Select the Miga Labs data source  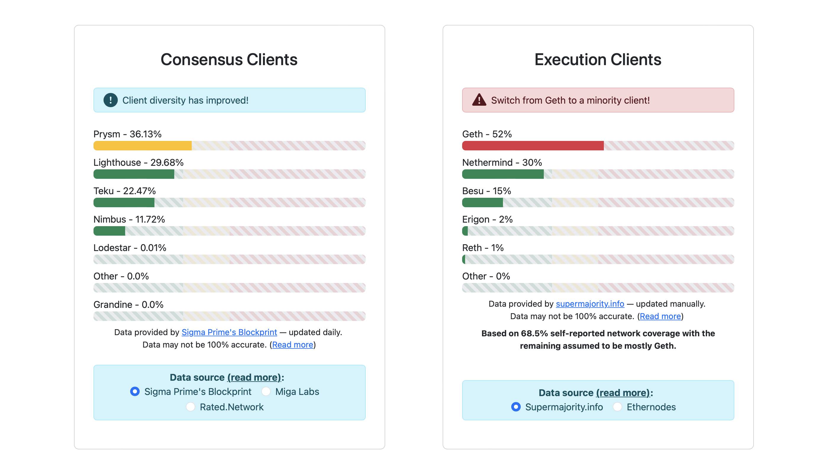[266, 392]
